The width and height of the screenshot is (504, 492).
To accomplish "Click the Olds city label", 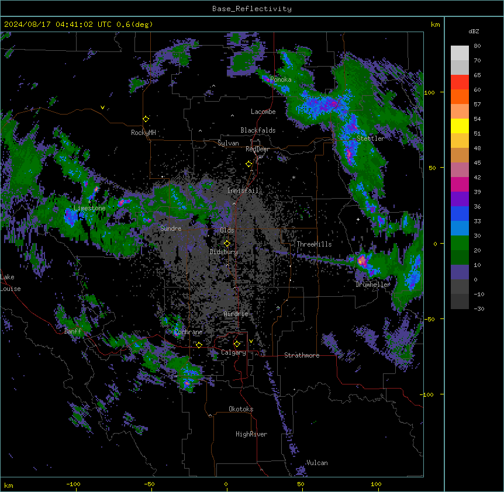I will 227,230.
